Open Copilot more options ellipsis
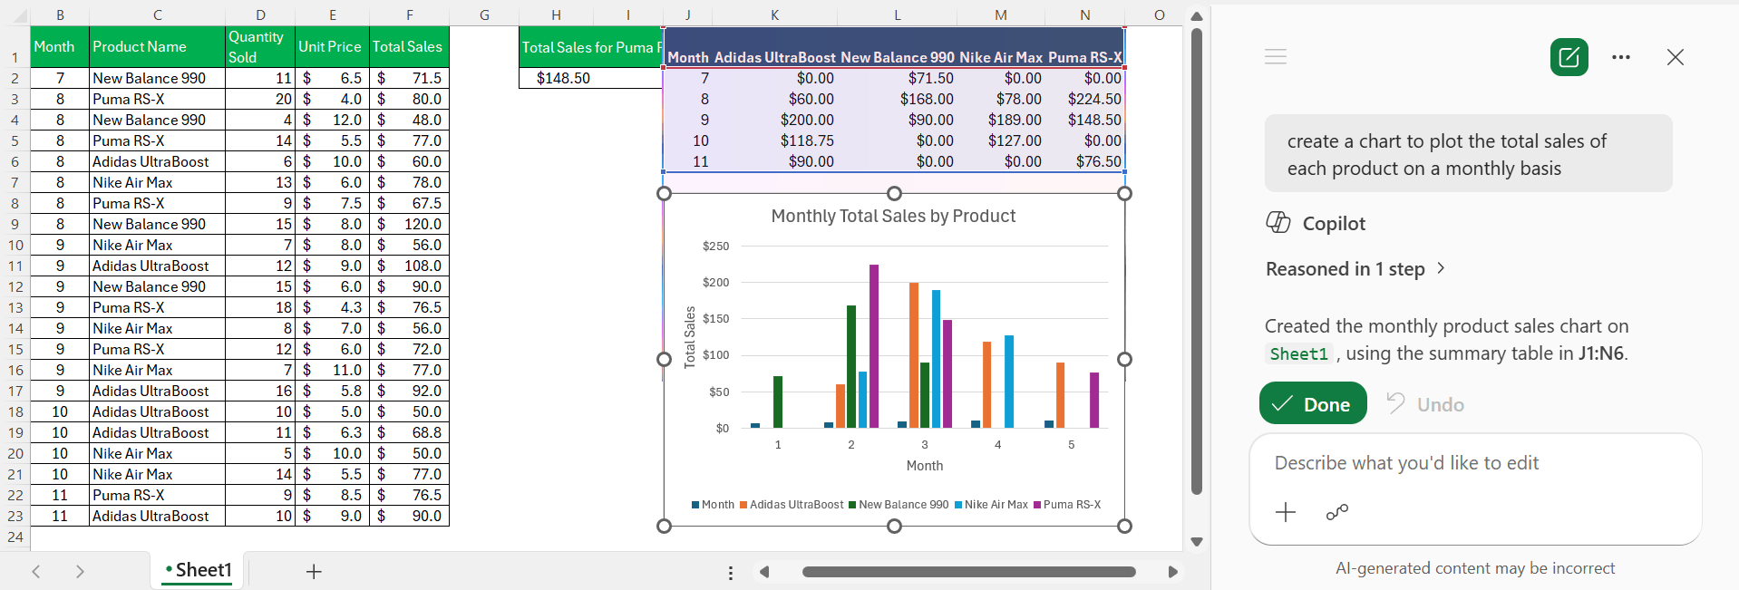The image size is (1739, 590). coord(1621,57)
